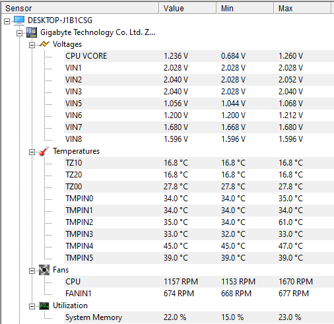Click the Voltages lightning bolt icon

pos(44,44)
